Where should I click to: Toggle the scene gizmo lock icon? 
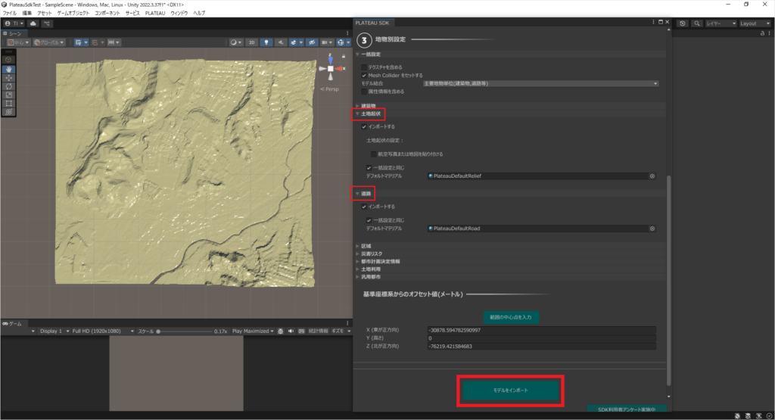point(344,56)
